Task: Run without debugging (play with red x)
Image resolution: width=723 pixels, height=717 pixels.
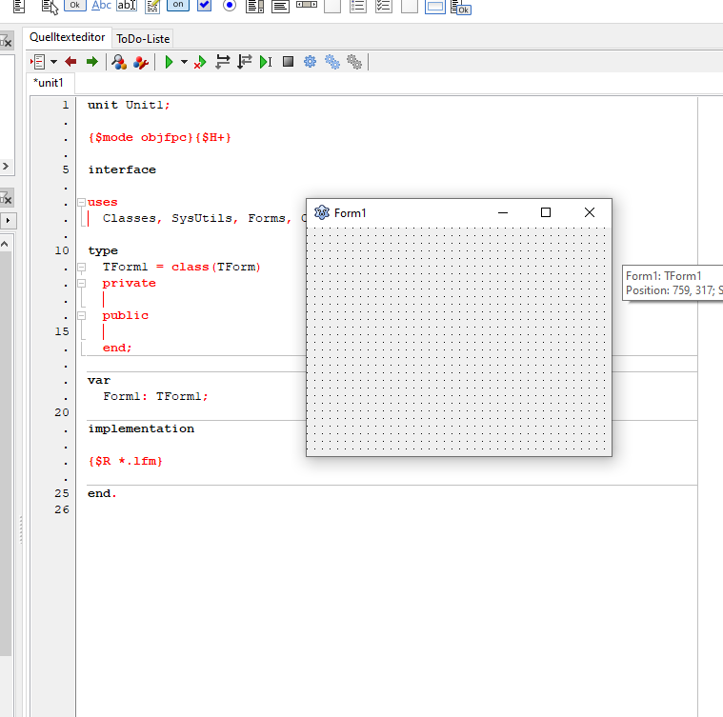Action: pyautogui.click(x=200, y=62)
